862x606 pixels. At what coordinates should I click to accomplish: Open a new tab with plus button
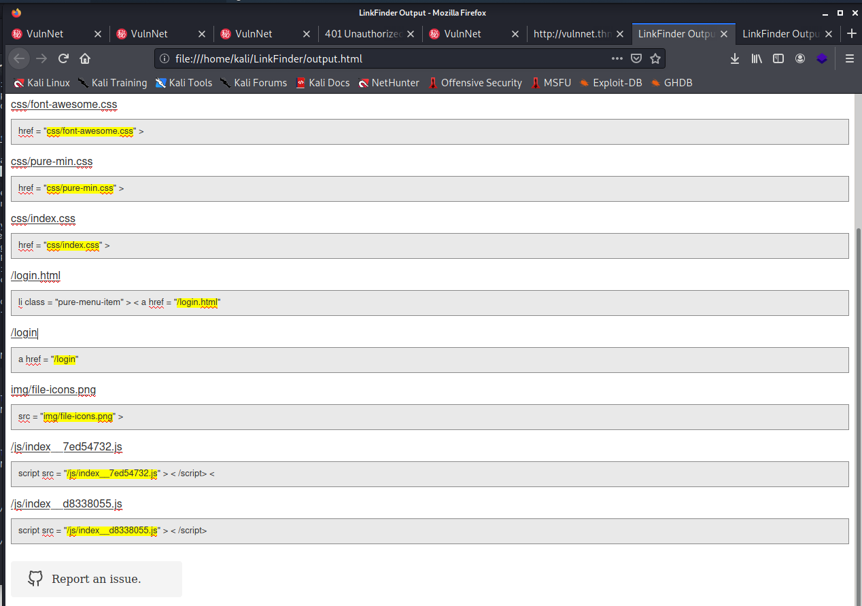point(851,34)
